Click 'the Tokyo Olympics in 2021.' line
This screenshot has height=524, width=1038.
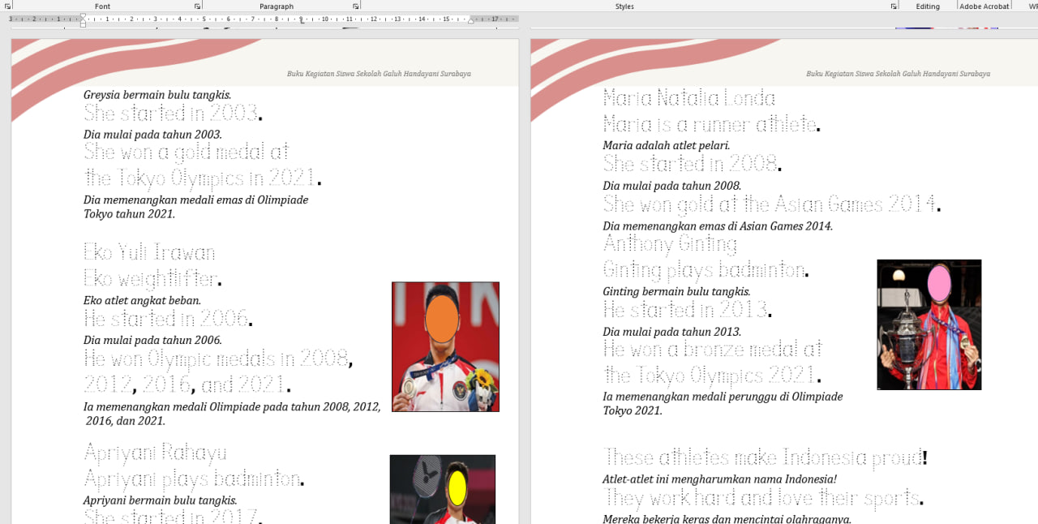point(203,178)
